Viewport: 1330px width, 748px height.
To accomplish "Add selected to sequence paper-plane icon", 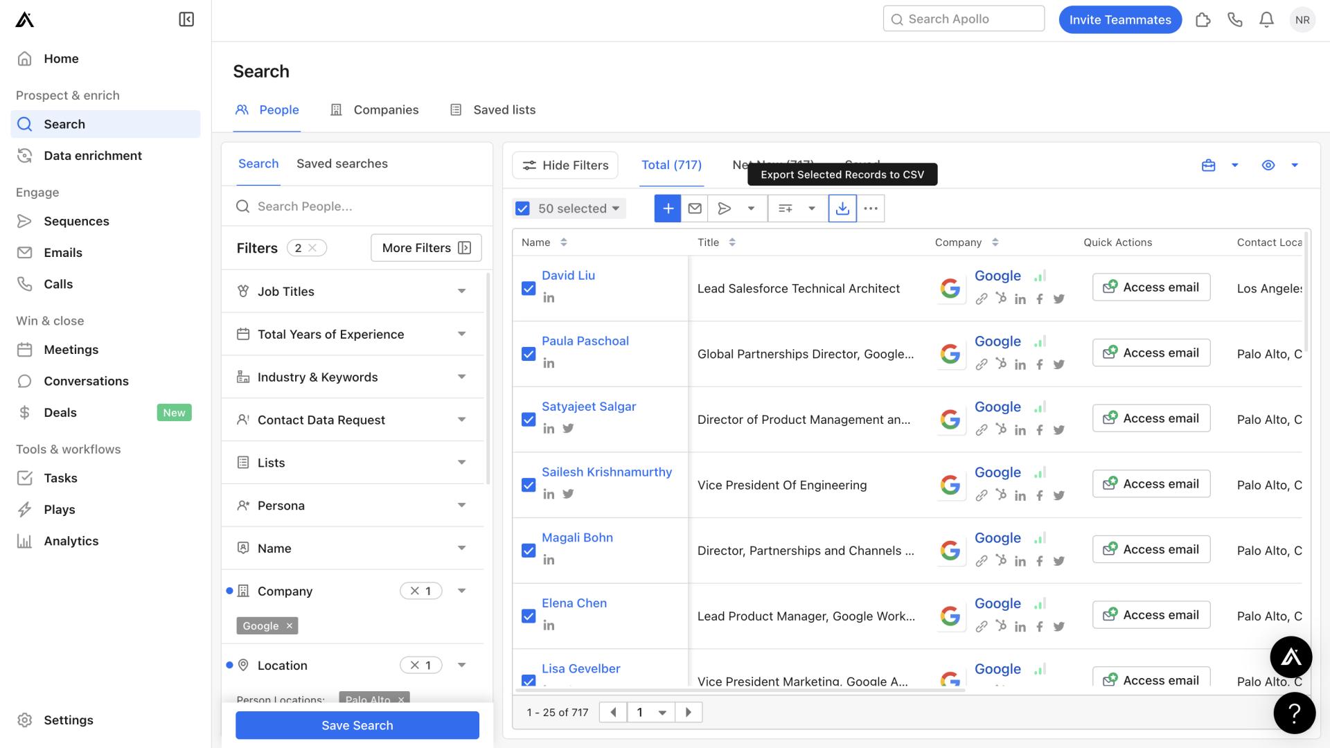I will point(725,208).
